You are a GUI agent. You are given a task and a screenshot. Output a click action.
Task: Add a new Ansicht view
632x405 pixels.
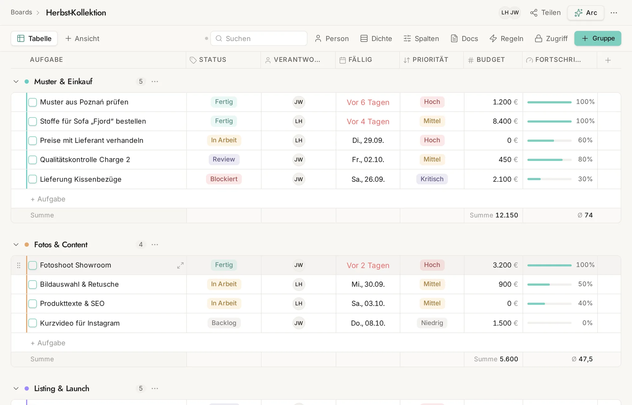click(x=82, y=38)
